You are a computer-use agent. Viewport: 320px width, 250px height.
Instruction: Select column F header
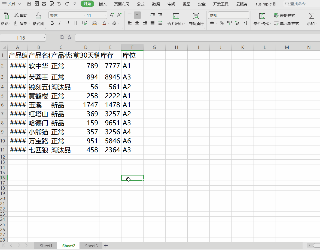(x=132, y=47)
